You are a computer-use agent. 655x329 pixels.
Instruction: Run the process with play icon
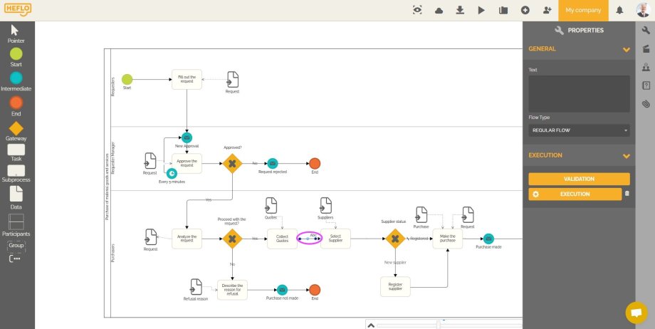(x=481, y=10)
